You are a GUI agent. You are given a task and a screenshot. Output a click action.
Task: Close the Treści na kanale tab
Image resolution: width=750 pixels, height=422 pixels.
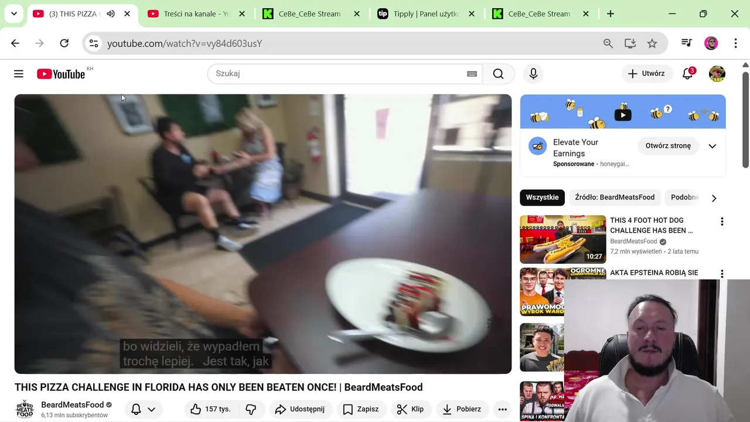(242, 13)
